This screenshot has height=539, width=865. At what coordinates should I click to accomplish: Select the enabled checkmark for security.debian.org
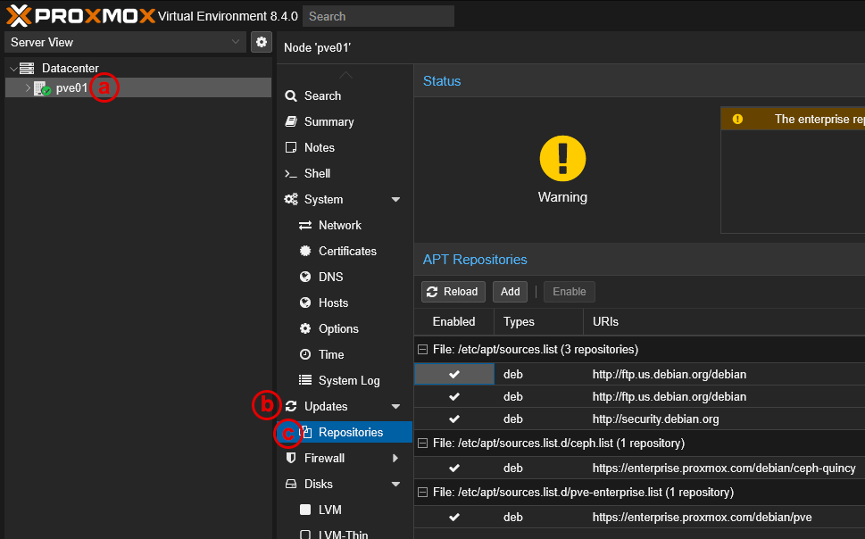[453, 419]
